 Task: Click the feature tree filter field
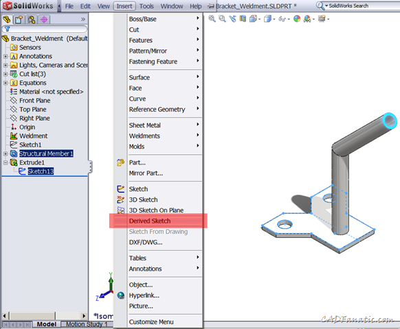(45, 29)
